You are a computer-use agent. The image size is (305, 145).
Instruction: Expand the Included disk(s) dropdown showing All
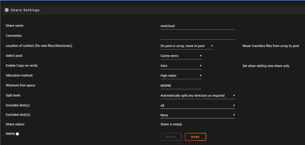198,106
